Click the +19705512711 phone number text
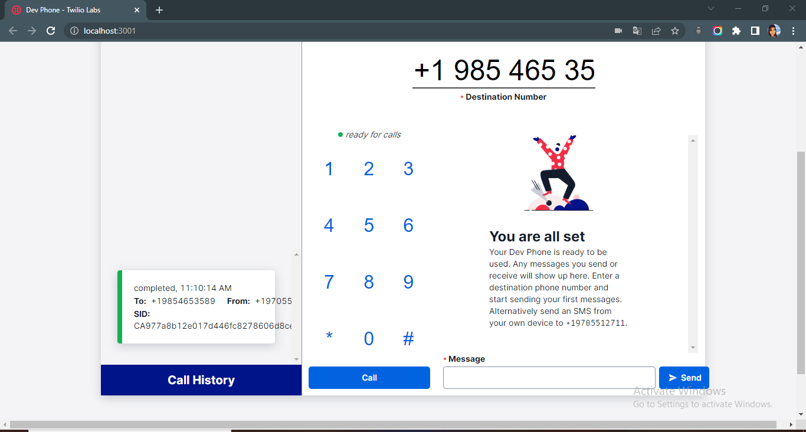This screenshot has width=806, height=432. coord(595,323)
